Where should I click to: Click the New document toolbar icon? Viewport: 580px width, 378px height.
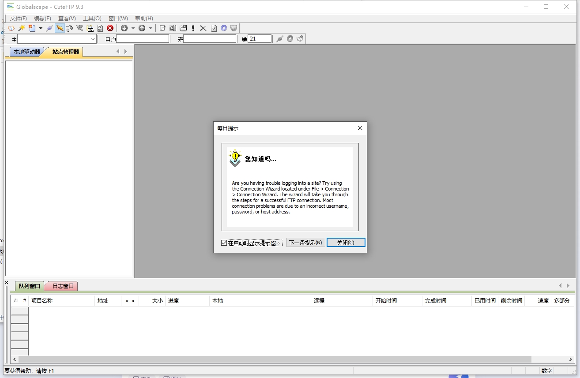pos(32,28)
